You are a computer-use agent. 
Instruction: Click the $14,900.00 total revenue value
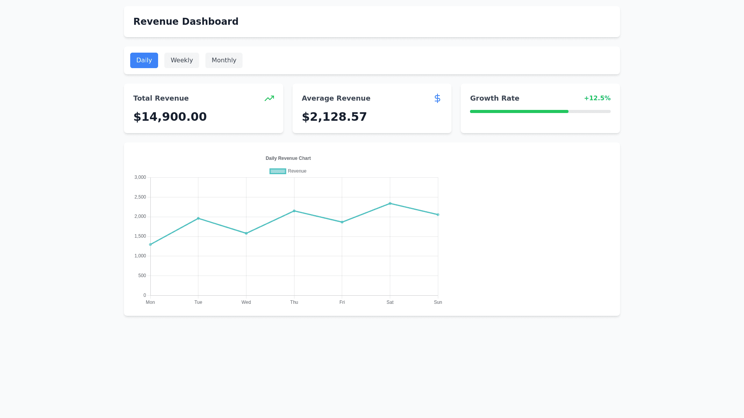[x=170, y=117]
